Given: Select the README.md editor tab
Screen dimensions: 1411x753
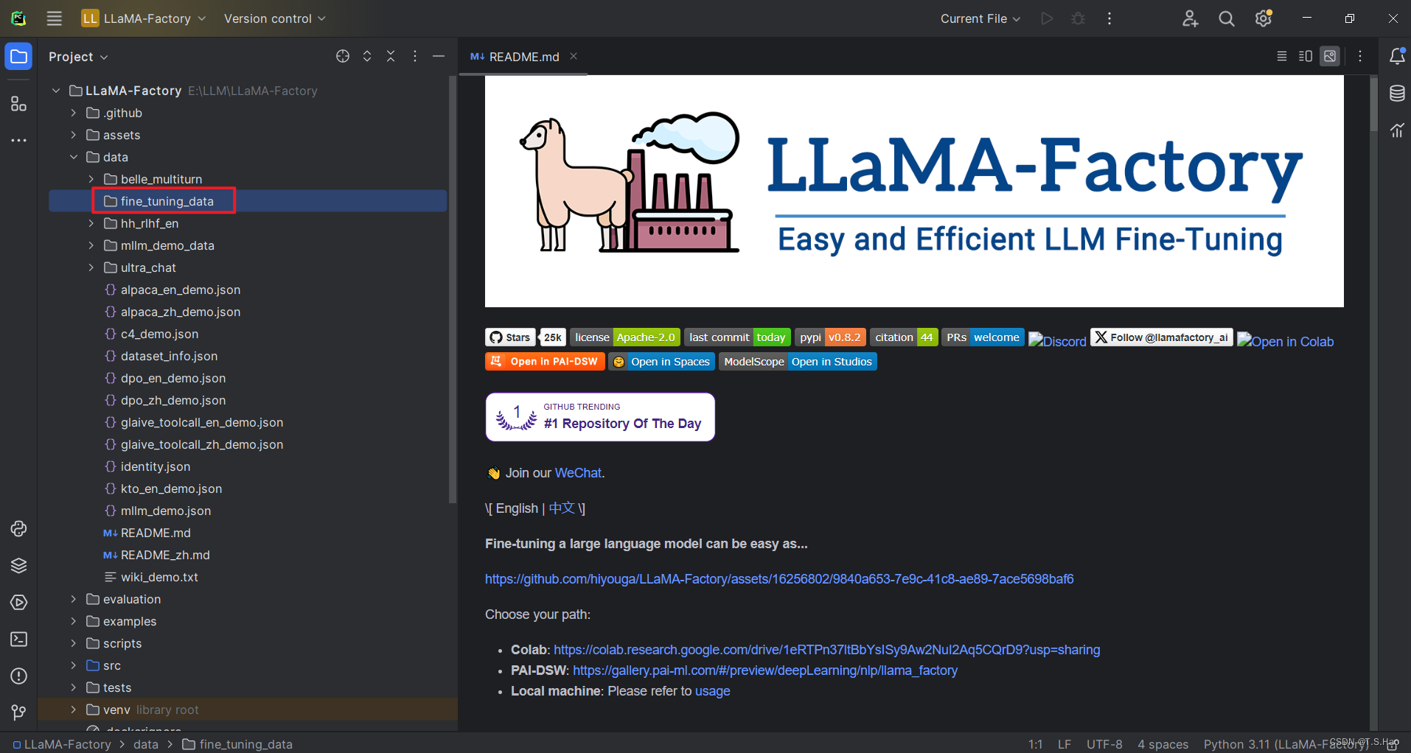Looking at the screenshot, I should [523, 57].
